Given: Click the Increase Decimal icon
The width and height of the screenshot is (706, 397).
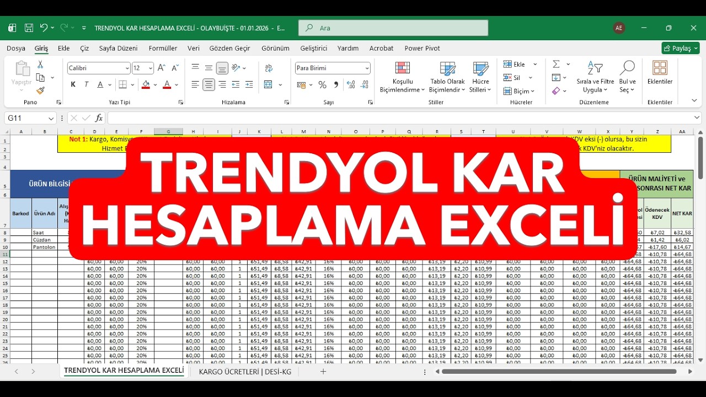Looking at the screenshot, I should click(351, 85).
